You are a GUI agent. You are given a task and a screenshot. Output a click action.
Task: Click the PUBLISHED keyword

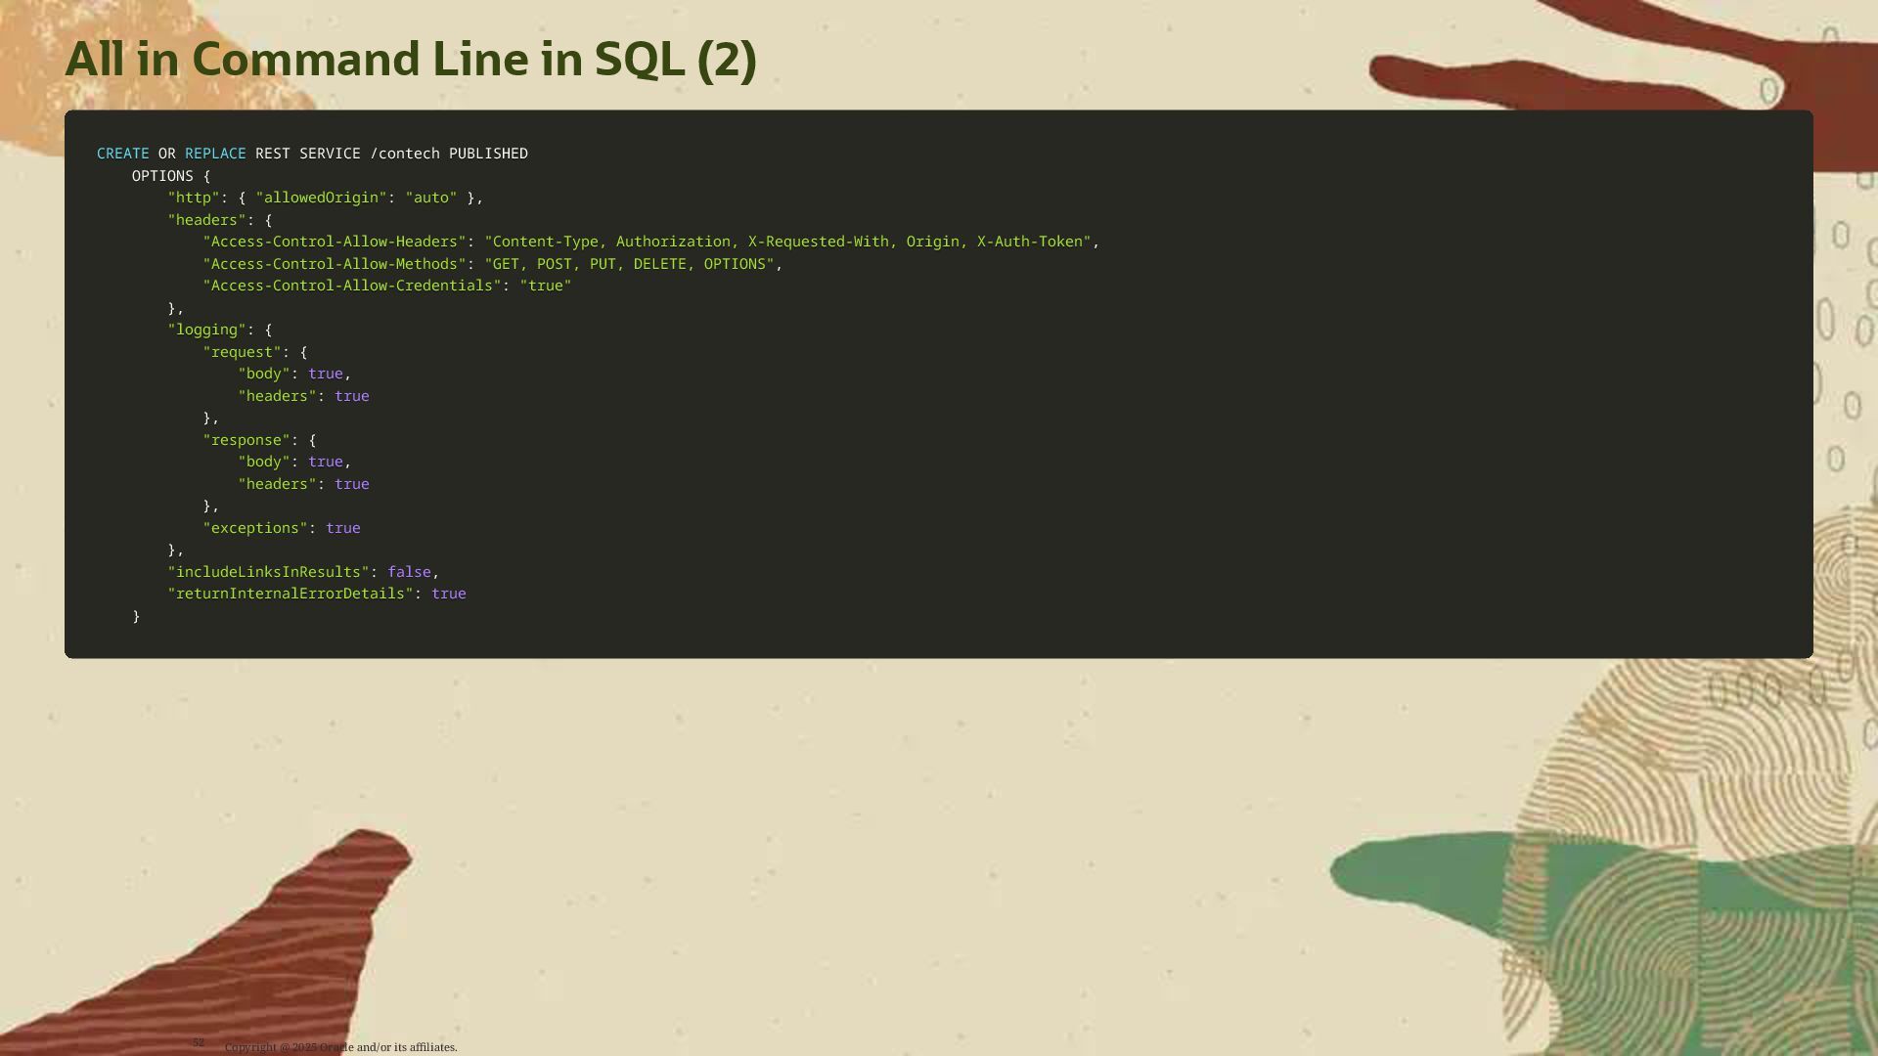pos(488,154)
